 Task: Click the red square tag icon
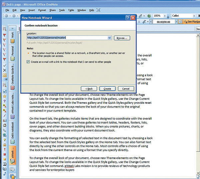tap(4, 154)
